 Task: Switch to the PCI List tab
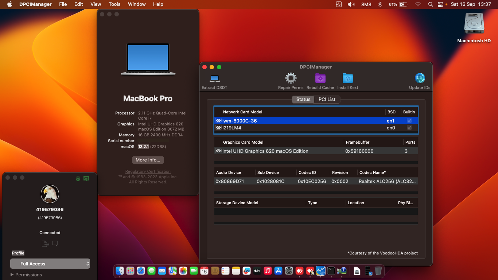point(327,99)
